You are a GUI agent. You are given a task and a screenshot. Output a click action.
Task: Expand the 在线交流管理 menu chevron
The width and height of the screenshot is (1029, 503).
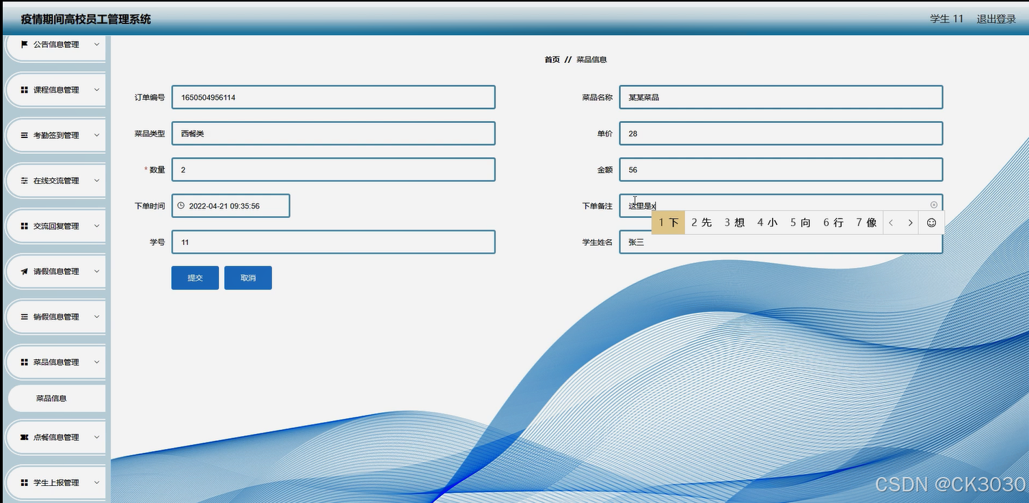click(x=96, y=180)
